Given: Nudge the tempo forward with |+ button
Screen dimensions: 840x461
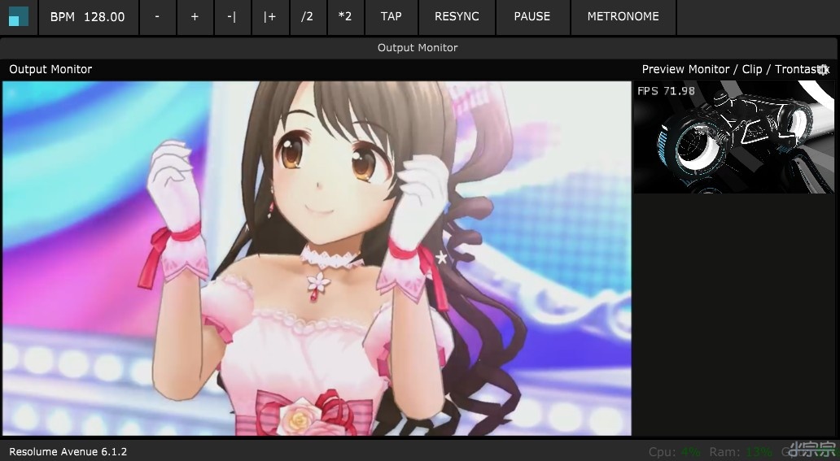Looking at the screenshot, I should 270,16.
